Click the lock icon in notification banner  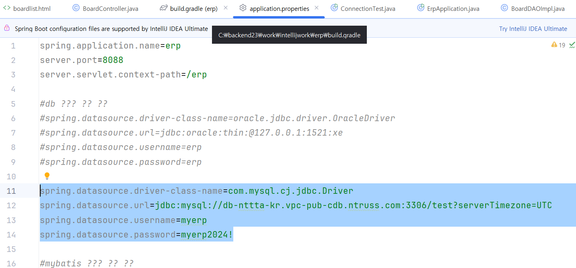click(x=6, y=28)
